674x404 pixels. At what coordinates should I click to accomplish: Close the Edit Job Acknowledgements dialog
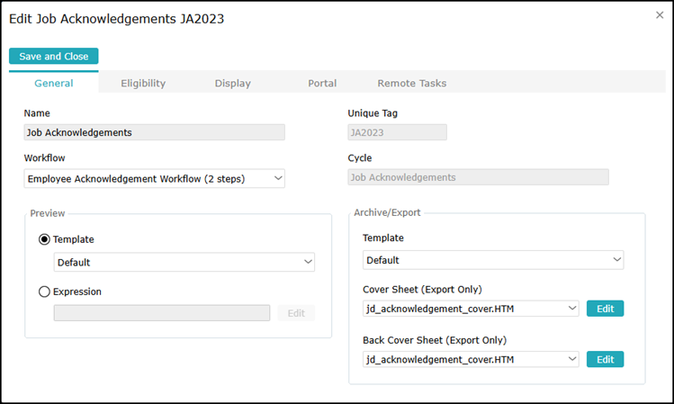[x=660, y=15]
